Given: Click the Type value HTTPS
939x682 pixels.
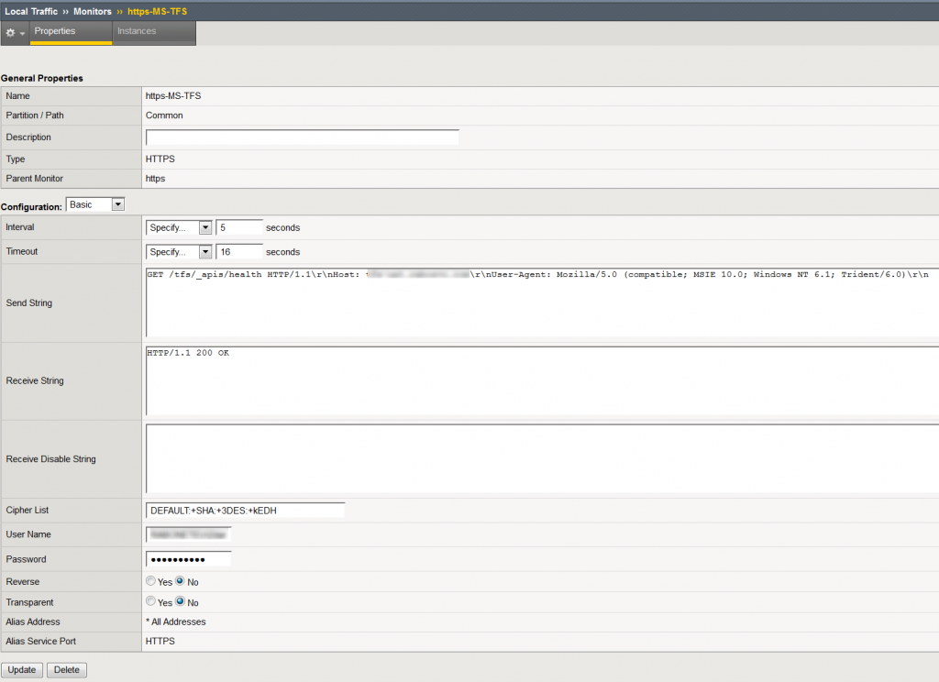Looking at the screenshot, I should coord(160,159).
